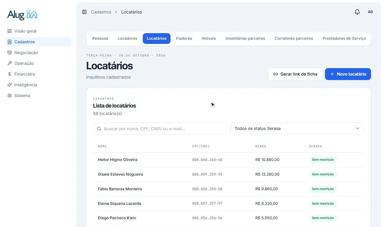Click the 68 locatário(s) count text
The image size is (383, 227).
pos(107,114)
